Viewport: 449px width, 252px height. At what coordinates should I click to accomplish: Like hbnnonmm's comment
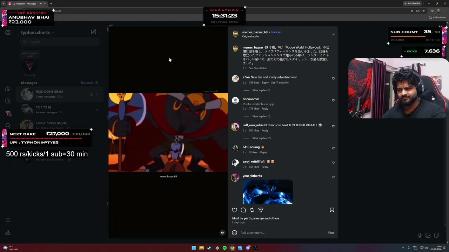pyautogui.click(x=333, y=100)
